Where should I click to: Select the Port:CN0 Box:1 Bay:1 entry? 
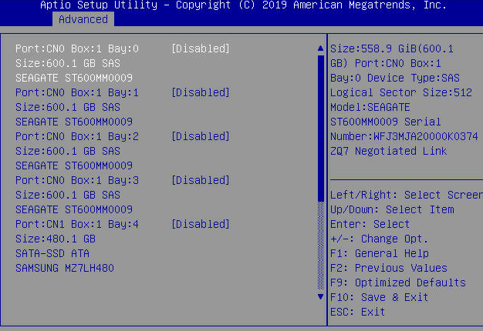(x=77, y=92)
